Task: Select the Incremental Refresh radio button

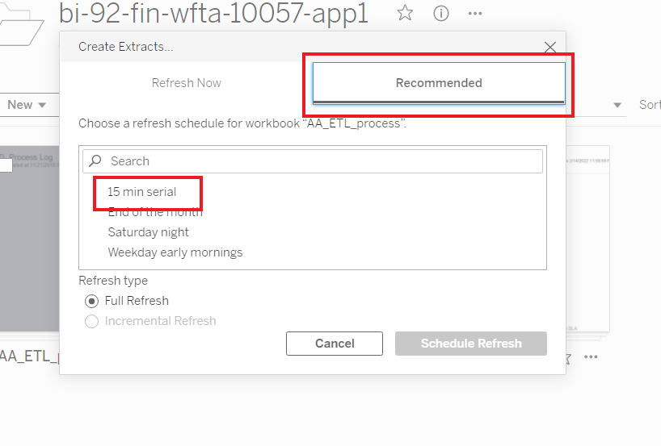Action: (x=91, y=322)
